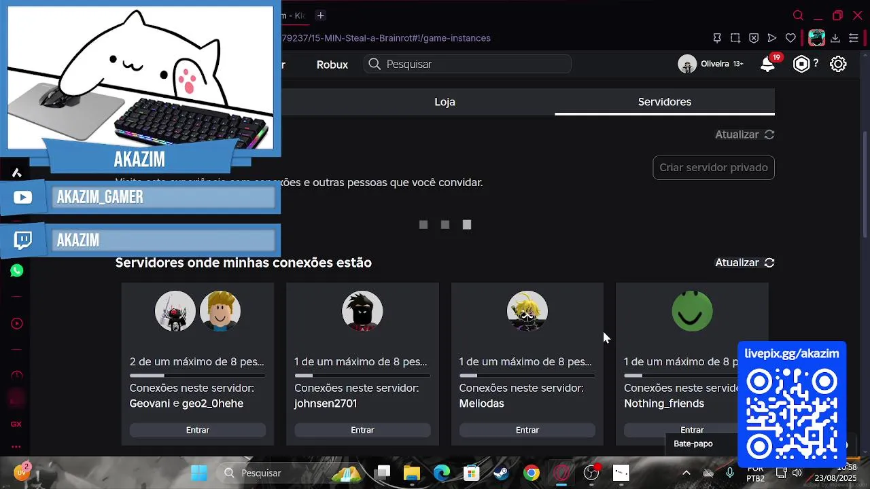Join Geovani and geo2_0hehe server with Entrar
Screen dimensions: 870x489
[x=198, y=430]
